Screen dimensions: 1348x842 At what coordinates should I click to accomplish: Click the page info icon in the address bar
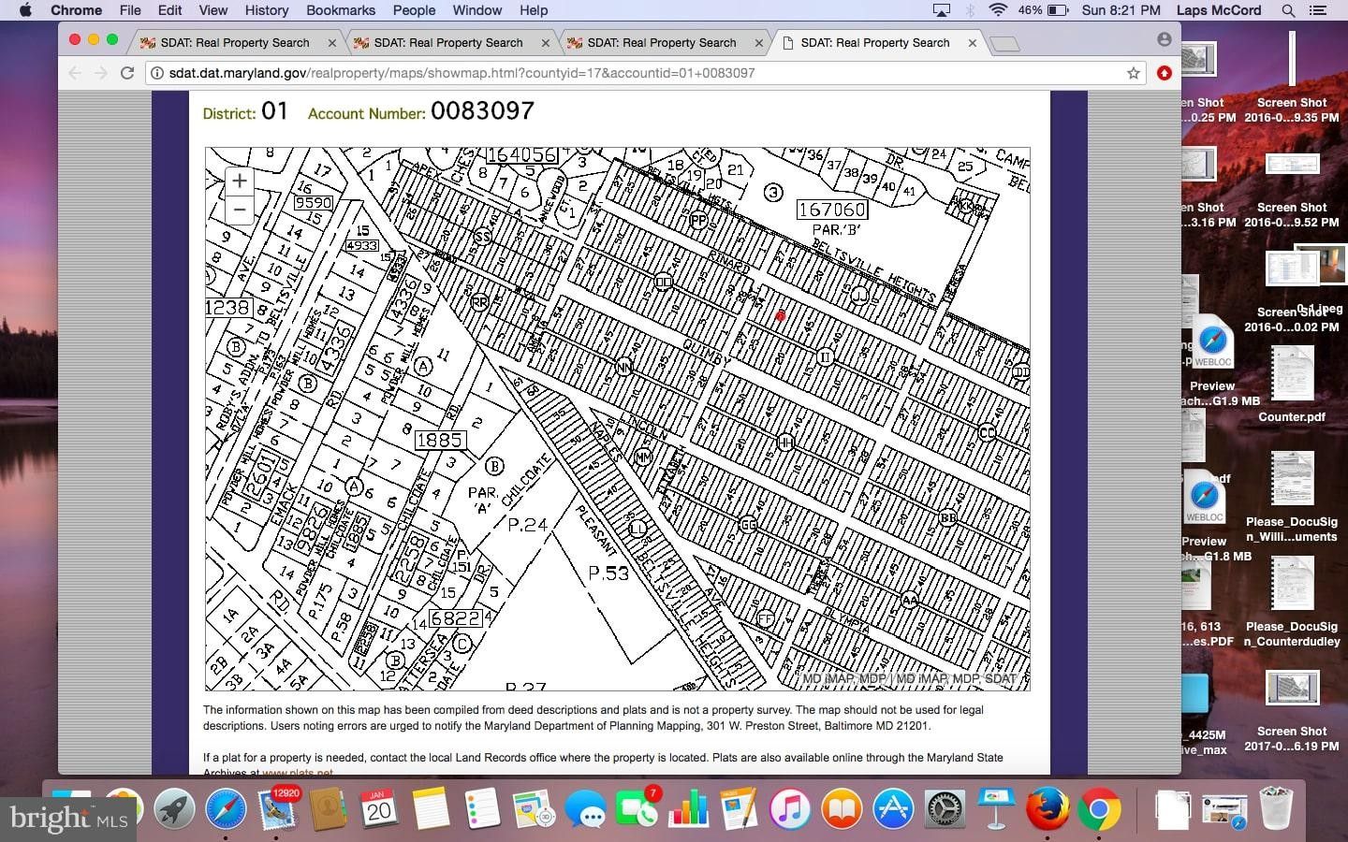(x=156, y=72)
